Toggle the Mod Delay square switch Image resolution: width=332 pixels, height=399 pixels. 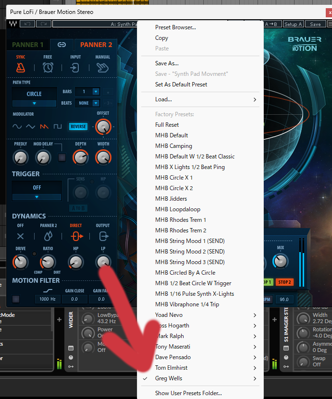61,157
